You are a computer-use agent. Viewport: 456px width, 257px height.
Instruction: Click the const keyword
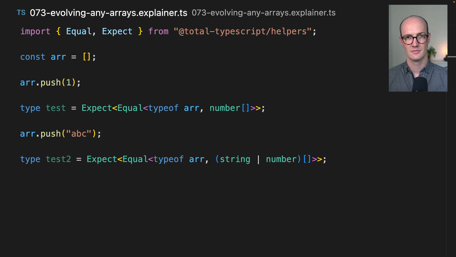coord(33,57)
